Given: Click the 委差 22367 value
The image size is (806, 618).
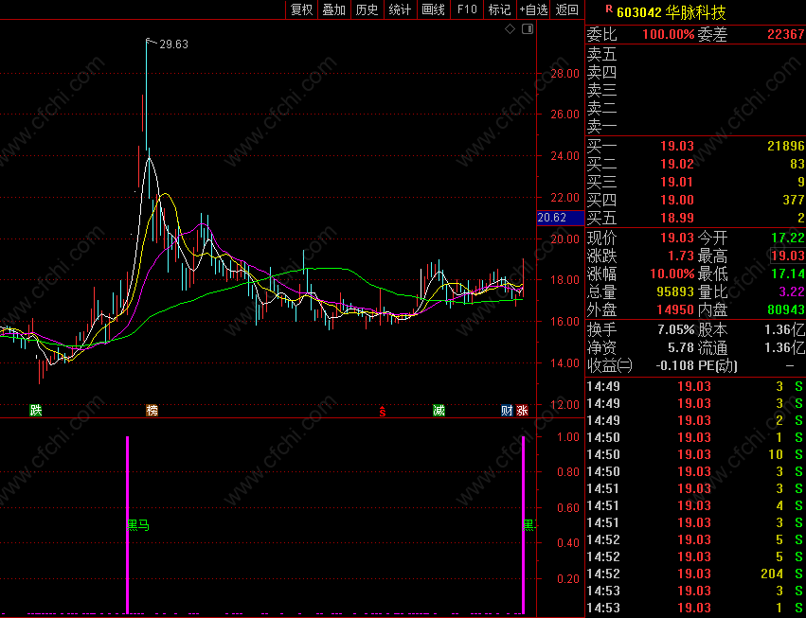Looking at the screenshot, I should tap(786, 34).
